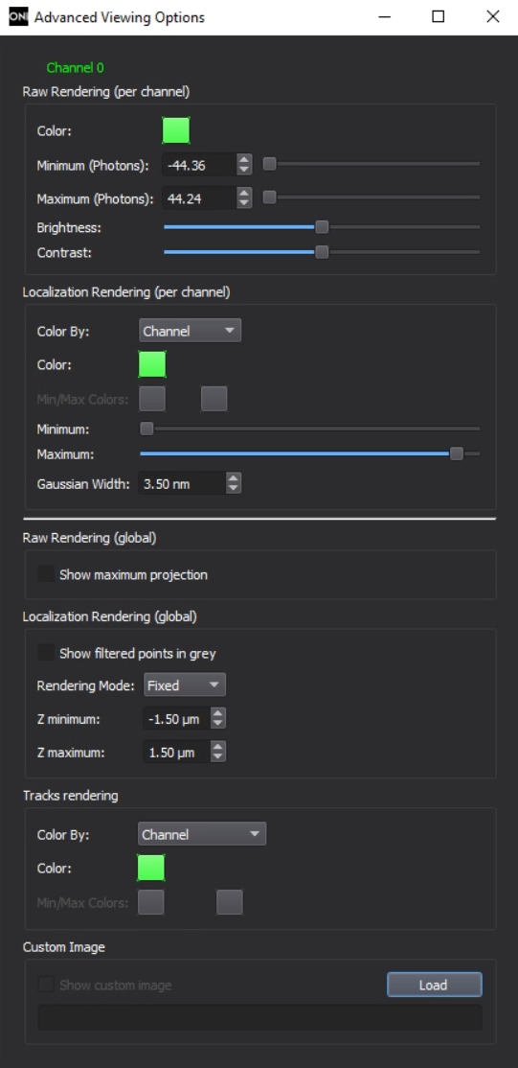Increase Z maximum using up arrow

pos(217,747)
